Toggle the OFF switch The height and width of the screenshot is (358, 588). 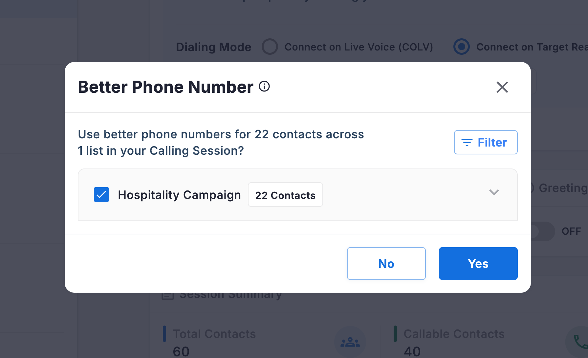542,231
